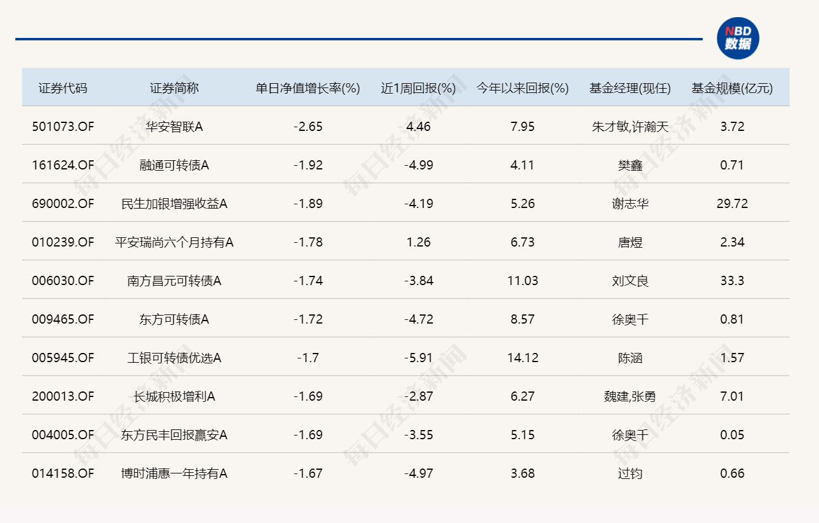This screenshot has width=819, height=523.
Task: Open fund code 501073.OF
Action: 63,127
